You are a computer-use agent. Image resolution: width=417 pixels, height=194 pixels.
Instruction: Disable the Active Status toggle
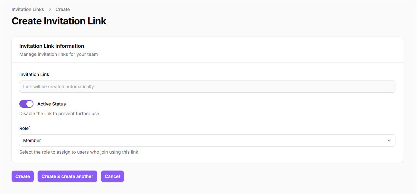(26, 104)
